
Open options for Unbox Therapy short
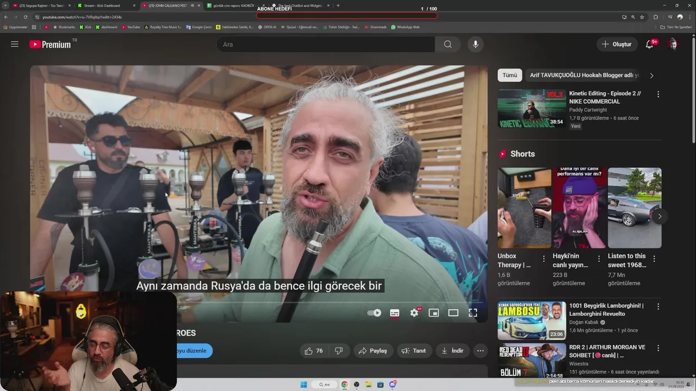544,259
